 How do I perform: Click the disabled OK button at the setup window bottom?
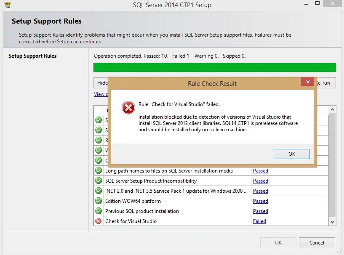(x=278, y=243)
